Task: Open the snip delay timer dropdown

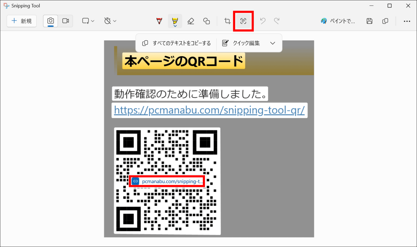Action: [x=110, y=21]
